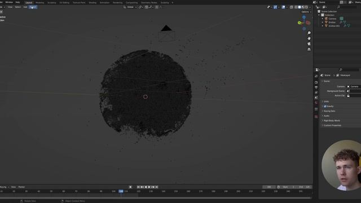Select wireframe viewport shading
This screenshot has width=361, height=203.
tap(296, 7)
